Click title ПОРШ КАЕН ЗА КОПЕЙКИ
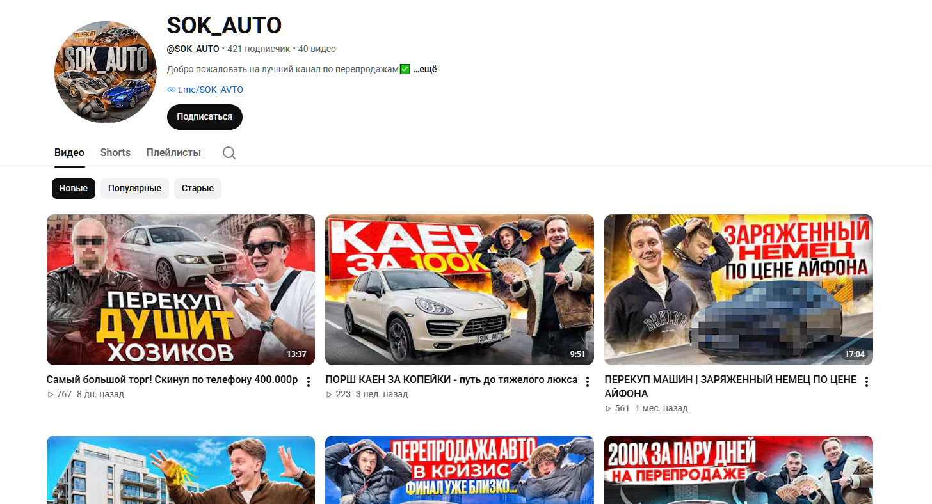Screen dimensions: 932x504 point(451,380)
